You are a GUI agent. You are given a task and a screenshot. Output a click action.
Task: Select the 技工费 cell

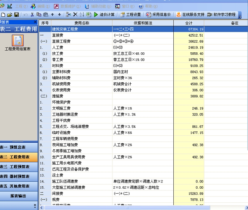82,54
